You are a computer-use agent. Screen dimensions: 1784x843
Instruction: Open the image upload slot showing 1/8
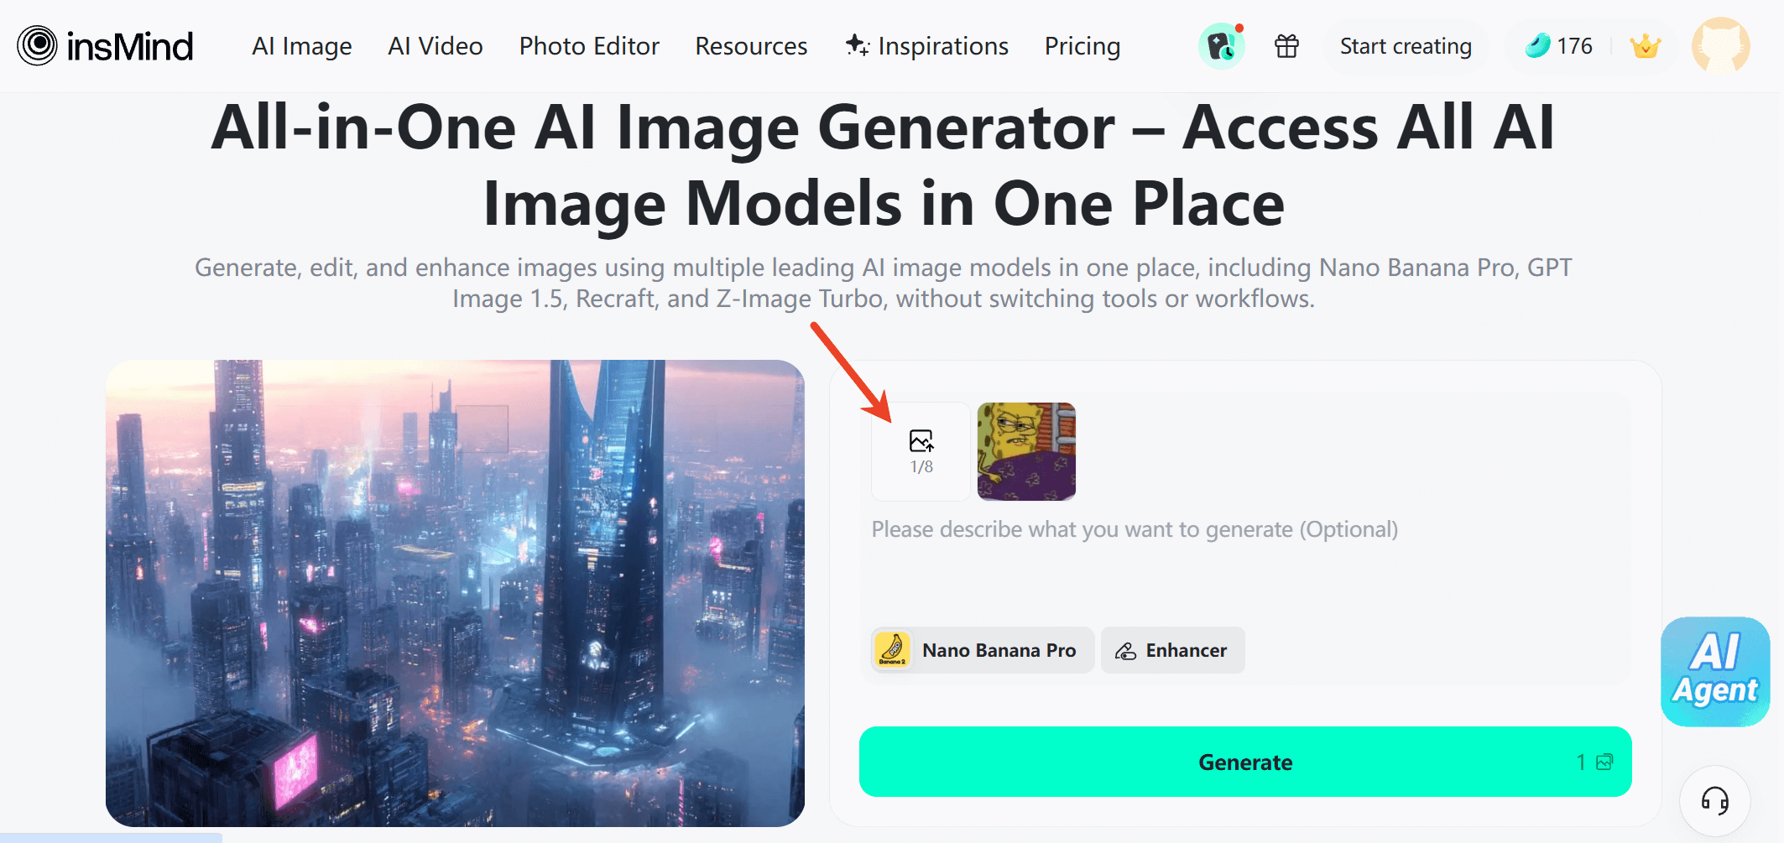click(920, 451)
